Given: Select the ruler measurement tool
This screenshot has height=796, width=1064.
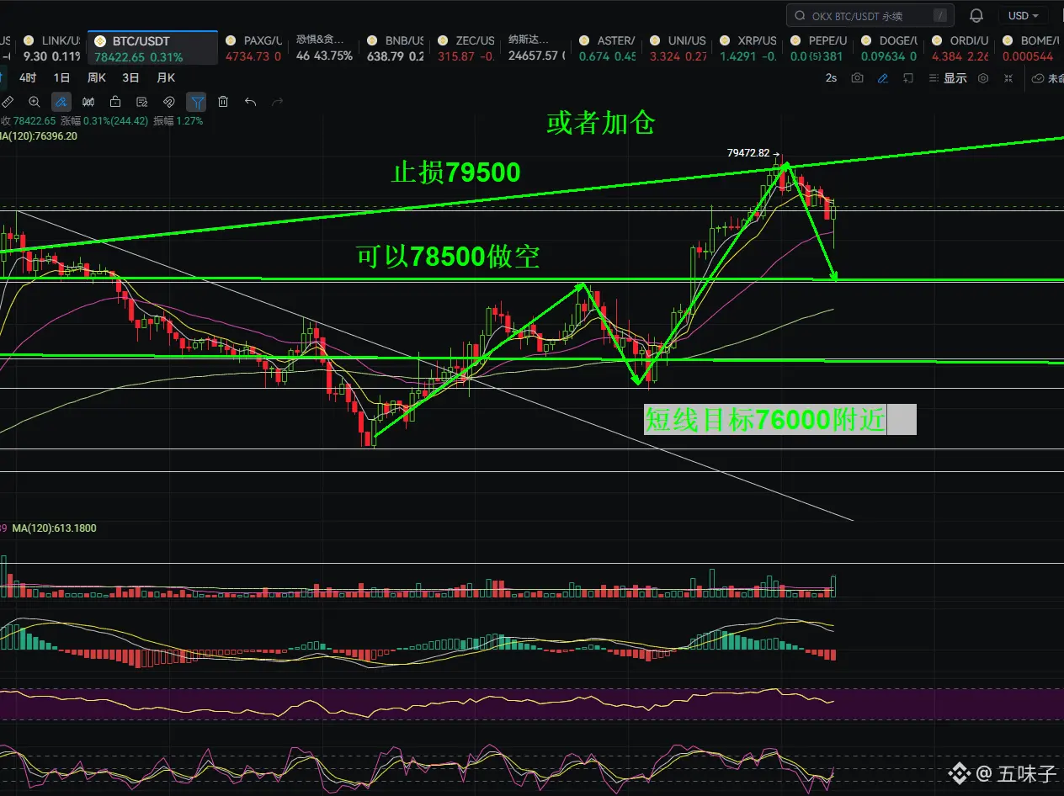Looking at the screenshot, I should click(x=7, y=102).
